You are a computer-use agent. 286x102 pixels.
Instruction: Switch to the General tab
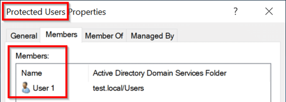[23, 36]
